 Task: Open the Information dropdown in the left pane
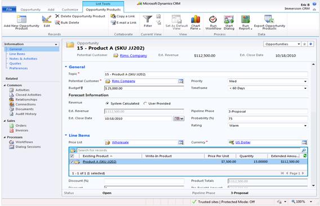(56, 44)
